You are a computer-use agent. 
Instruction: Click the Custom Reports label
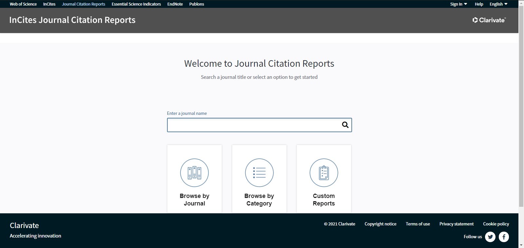[324, 200]
